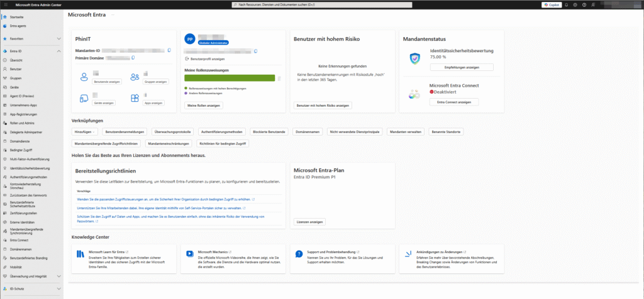
Task: Click the Support question bubble icon
Action: tap(299, 254)
